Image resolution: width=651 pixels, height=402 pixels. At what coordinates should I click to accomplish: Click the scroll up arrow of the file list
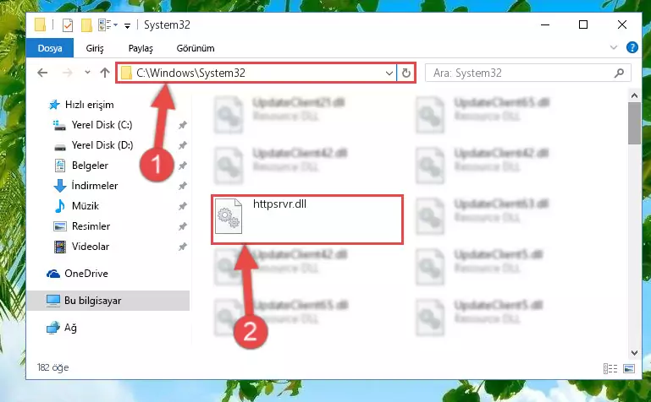(x=634, y=95)
